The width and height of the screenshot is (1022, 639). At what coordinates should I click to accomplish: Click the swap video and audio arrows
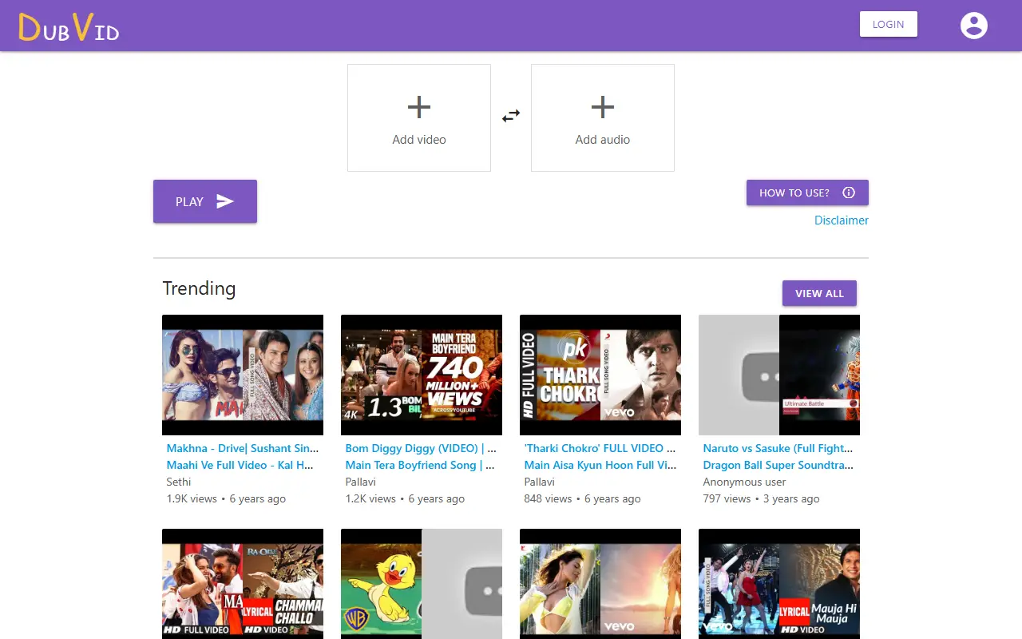pyautogui.click(x=511, y=117)
